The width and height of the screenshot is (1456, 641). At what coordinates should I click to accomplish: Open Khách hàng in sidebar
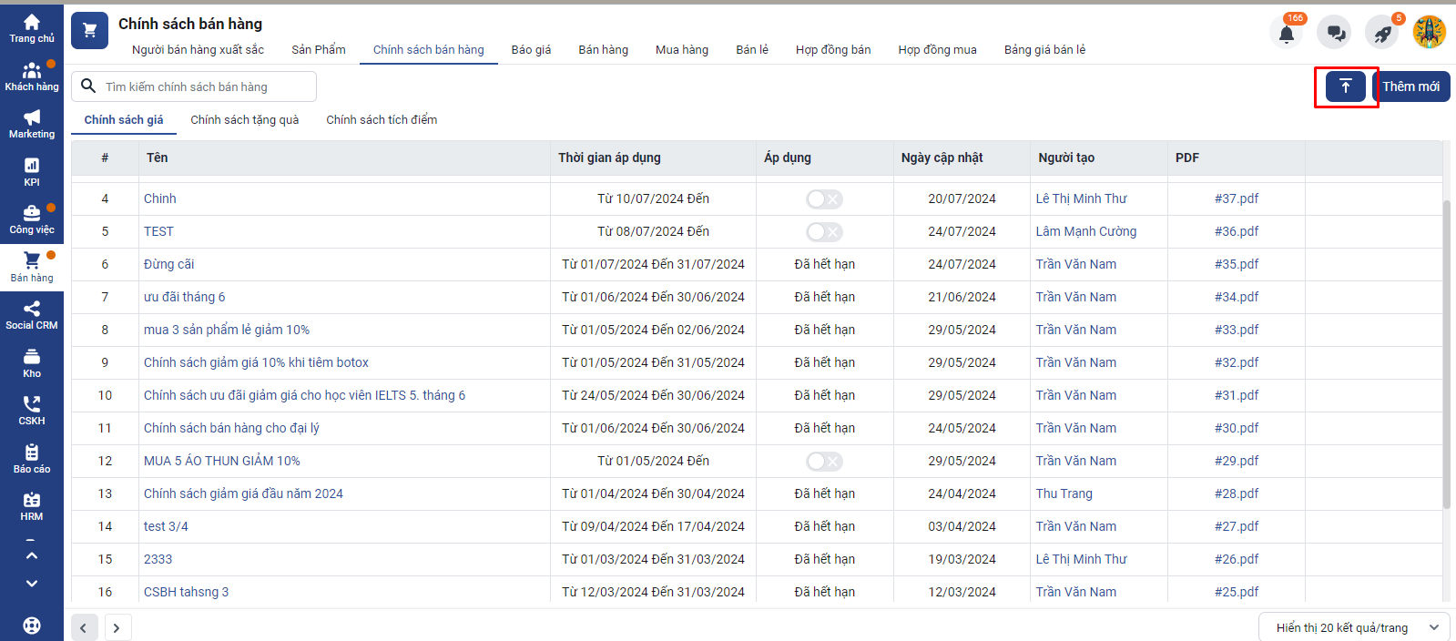click(x=32, y=76)
